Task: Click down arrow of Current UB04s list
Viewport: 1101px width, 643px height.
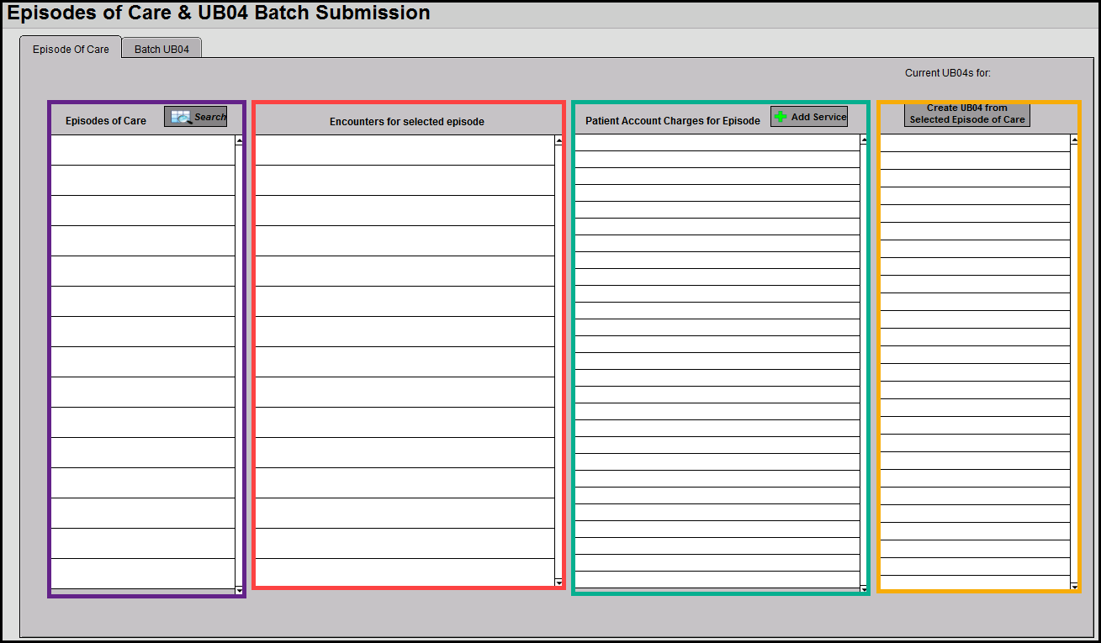Action: coord(1074,585)
